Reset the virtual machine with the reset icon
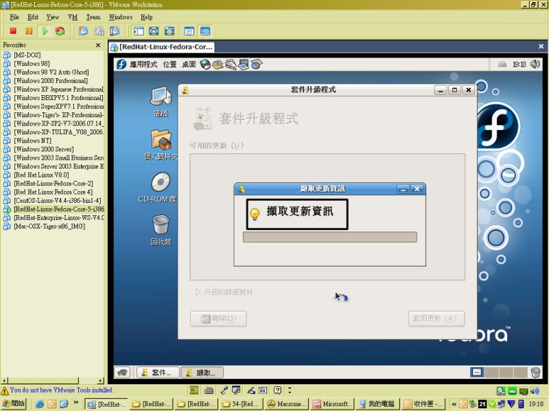 tap(60, 31)
